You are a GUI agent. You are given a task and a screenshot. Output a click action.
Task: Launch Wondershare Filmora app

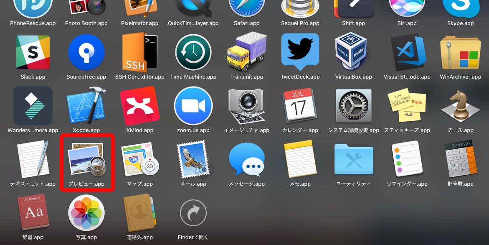(x=33, y=106)
